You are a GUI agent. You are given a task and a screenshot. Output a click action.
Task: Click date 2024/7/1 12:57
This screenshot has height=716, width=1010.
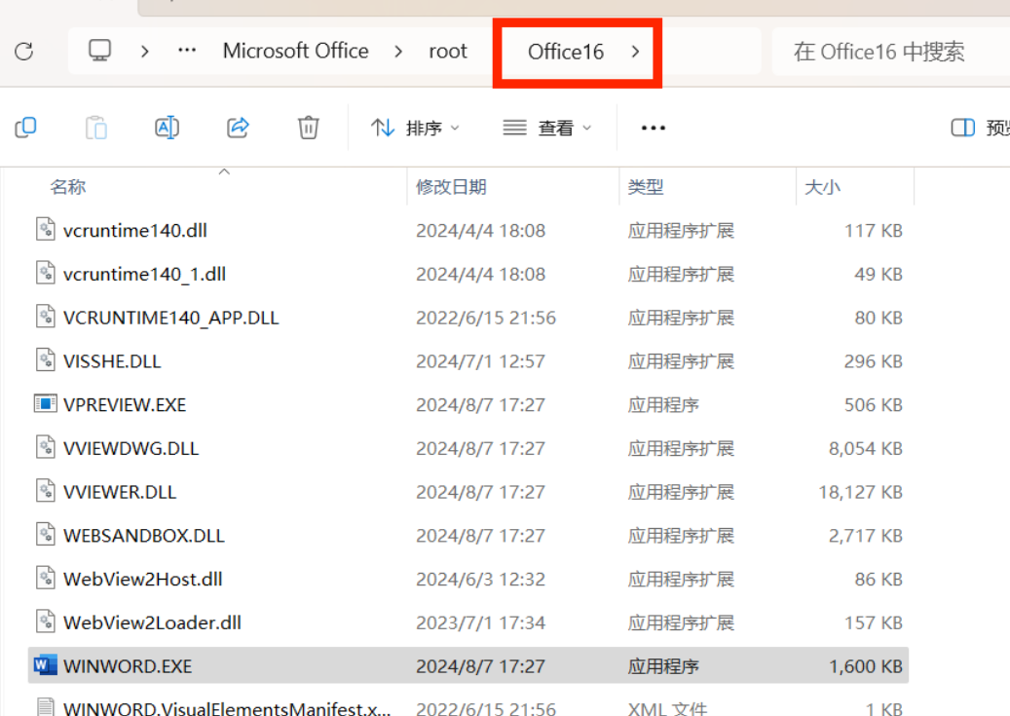pos(480,361)
